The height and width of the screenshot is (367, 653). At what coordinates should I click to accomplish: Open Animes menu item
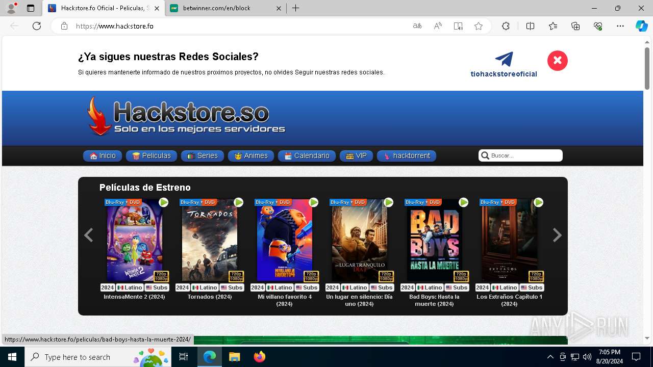pyautogui.click(x=251, y=156)
